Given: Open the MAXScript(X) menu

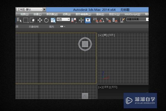Looking at the screenshot, I should [132, 14].
